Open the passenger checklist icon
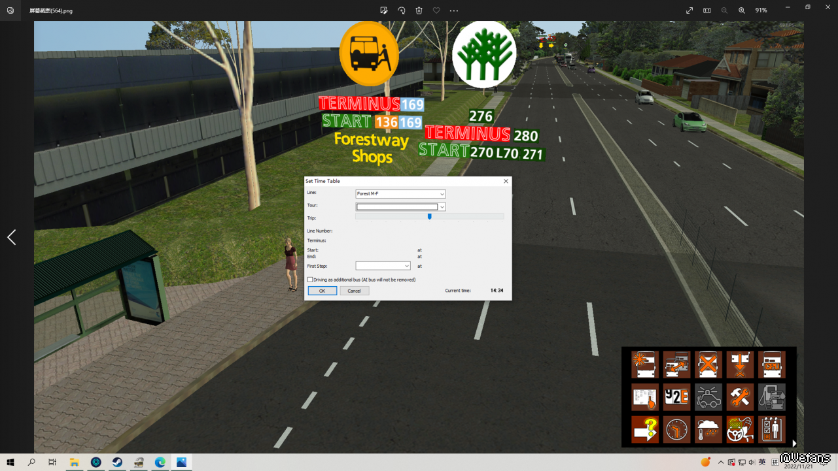This screenshot has width=838, height=471. coord(772,430)
